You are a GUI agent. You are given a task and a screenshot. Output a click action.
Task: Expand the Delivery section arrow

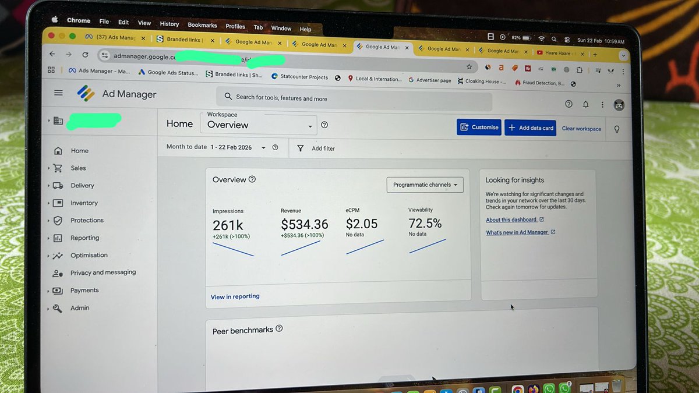(48, 186)
